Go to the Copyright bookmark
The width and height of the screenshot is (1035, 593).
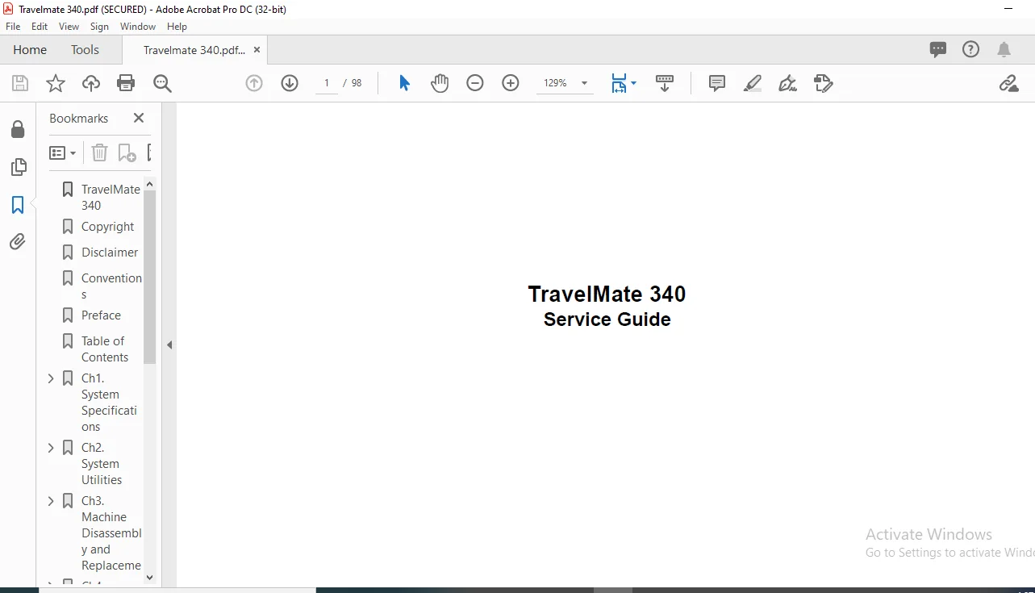coord(107,227)
